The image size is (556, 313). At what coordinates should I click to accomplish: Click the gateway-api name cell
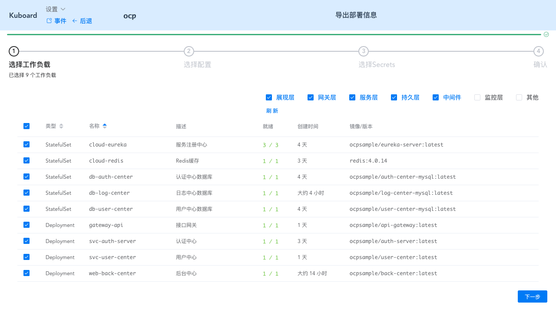(106, 225)
